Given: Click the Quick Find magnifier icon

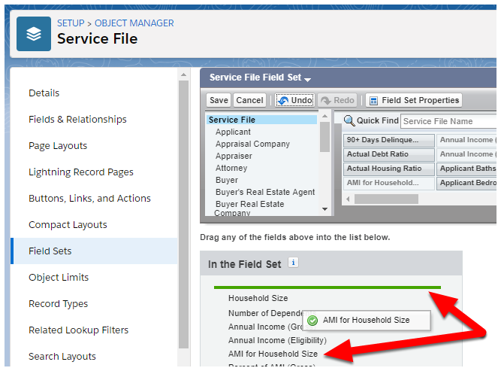Looking at the screenshot, I should pos(349,120).
